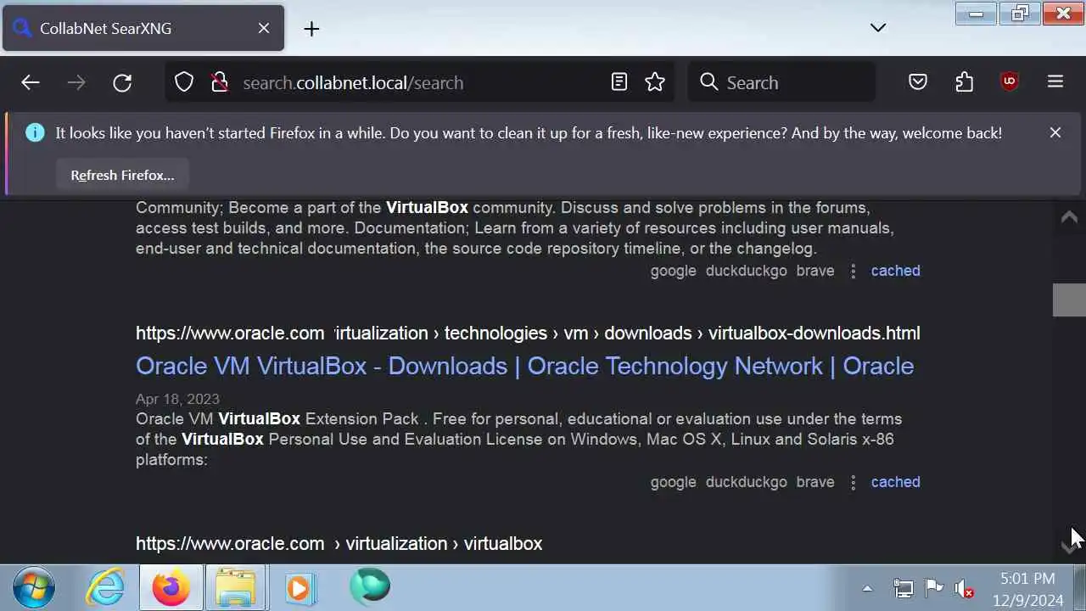Image resolution: width=1086 pixels, height=611 pixels.
Task: Open the clock showing 5:01 PM
Action: coord(1027,589)
